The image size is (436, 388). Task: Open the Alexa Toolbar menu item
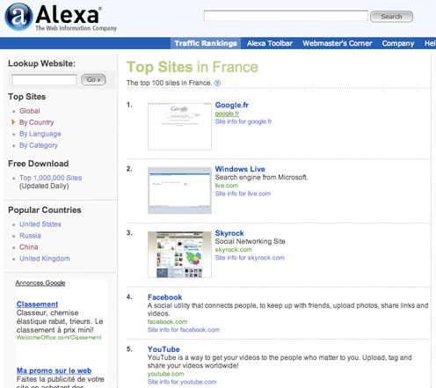[270, 43]
